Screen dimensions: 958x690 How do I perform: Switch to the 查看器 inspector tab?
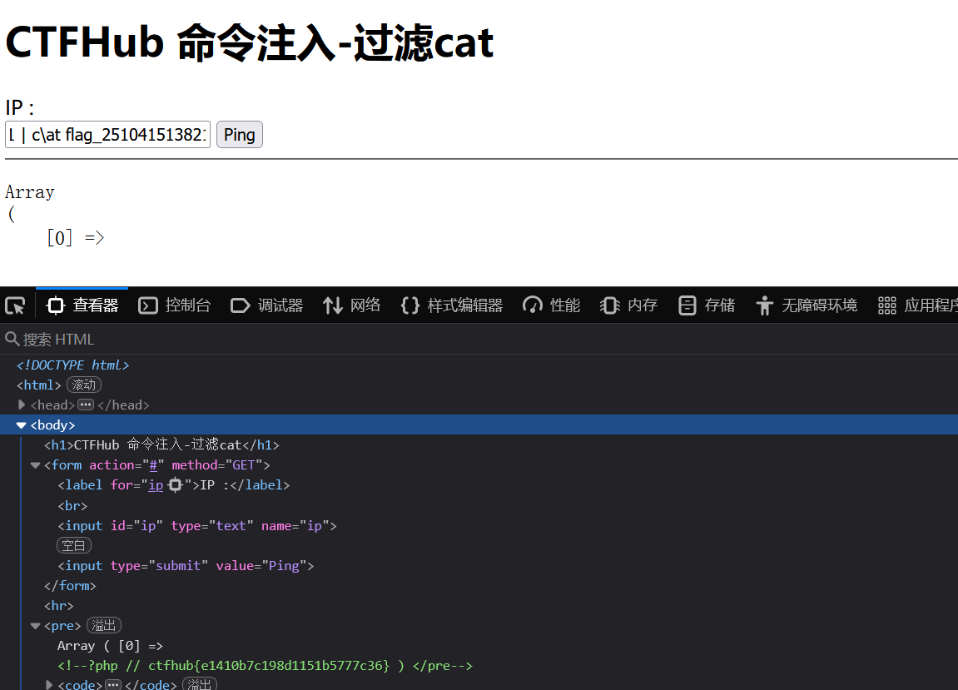click(82, 305)
